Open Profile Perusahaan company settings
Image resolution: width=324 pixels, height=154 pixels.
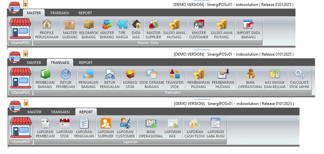pos(46,29)
